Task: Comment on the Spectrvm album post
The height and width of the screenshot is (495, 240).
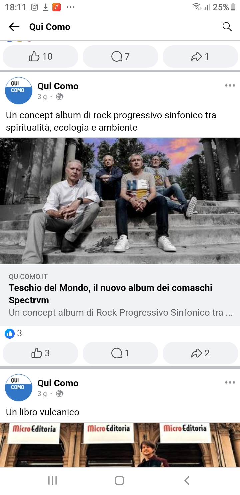Action: tap(120, 353)
